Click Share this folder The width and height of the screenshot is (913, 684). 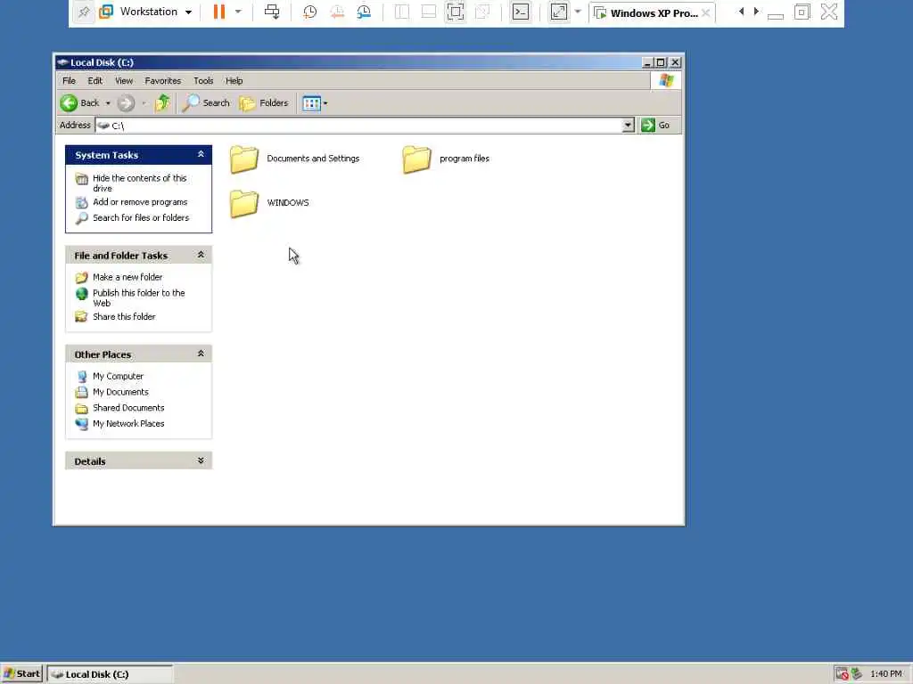coord(124,316)
